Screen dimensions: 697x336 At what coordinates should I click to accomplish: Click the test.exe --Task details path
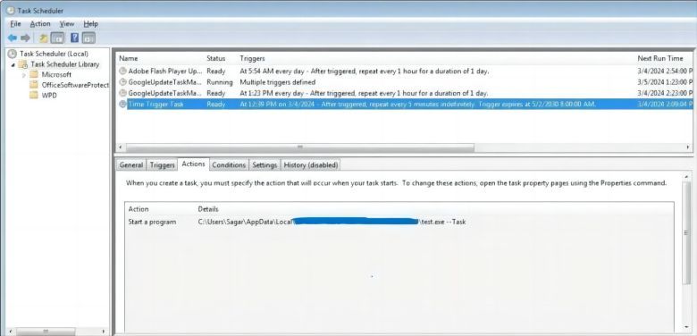click(332, 222)
